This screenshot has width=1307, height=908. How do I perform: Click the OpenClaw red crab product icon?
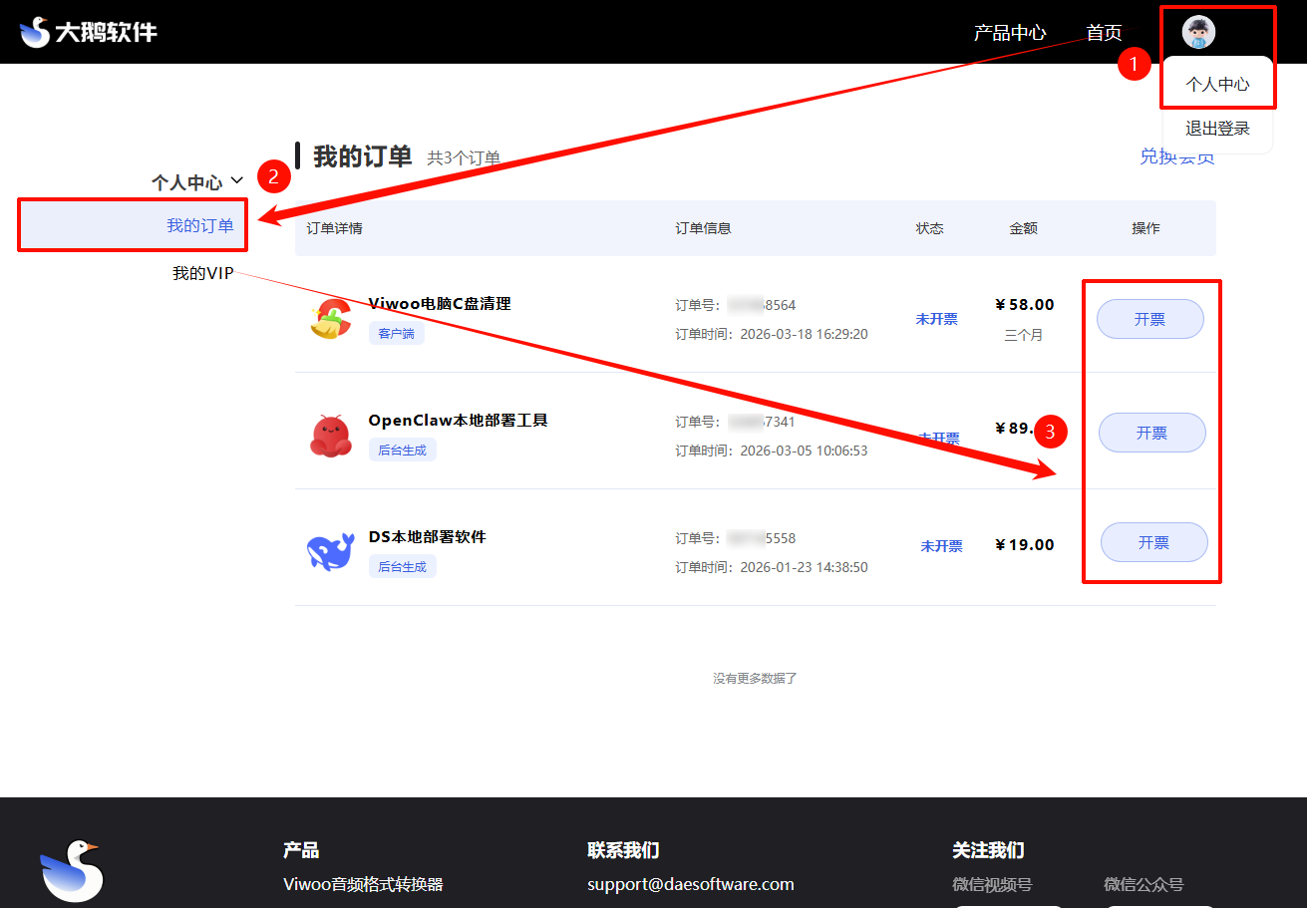pos(330,436)
